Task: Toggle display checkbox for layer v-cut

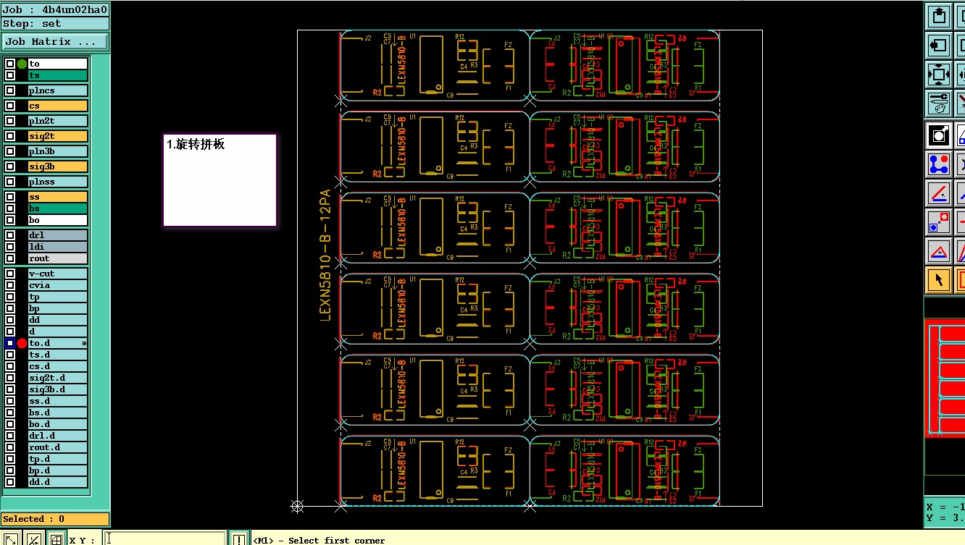Action: click(10, 274)
